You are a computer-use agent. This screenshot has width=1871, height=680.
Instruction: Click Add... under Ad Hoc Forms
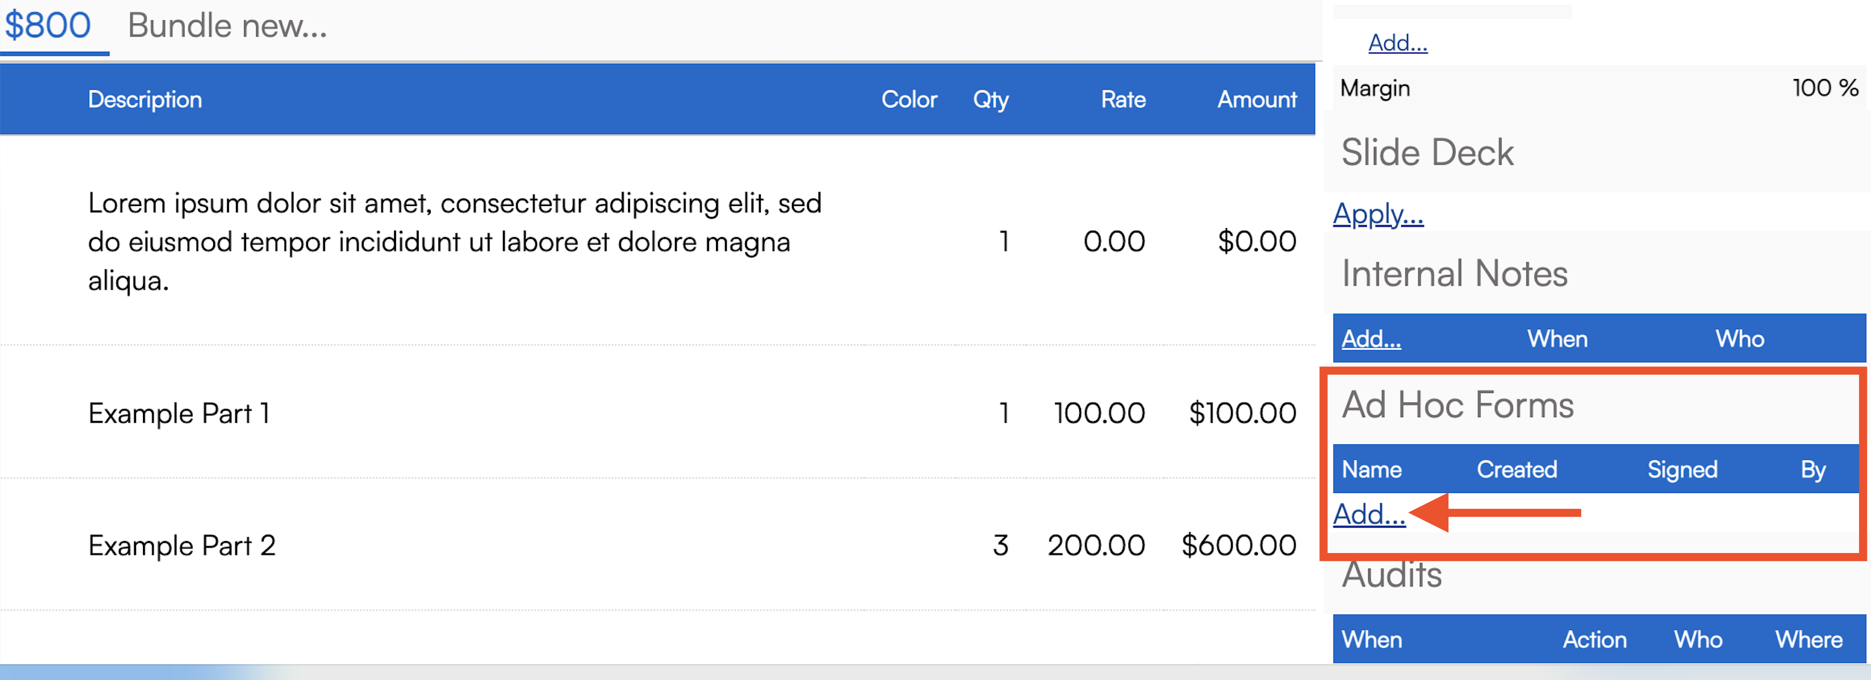[1369, 514]
